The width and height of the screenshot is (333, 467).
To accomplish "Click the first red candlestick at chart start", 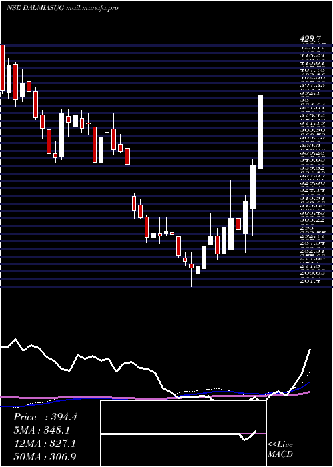I will pyautogui.click(x=3, y=67).
